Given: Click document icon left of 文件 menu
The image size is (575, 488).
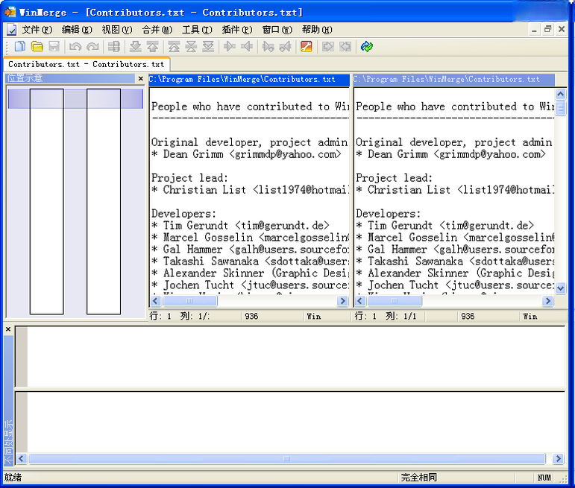Looking at the screenshot, I should (x=11, y=30).
